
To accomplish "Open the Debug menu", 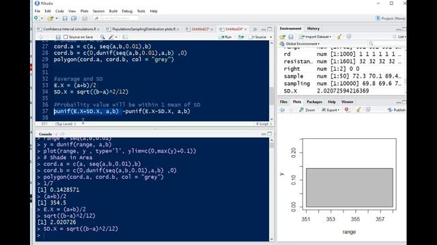I will (x=127, y=11).
